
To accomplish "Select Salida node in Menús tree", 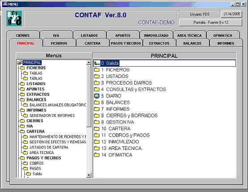I will (37, 174).
